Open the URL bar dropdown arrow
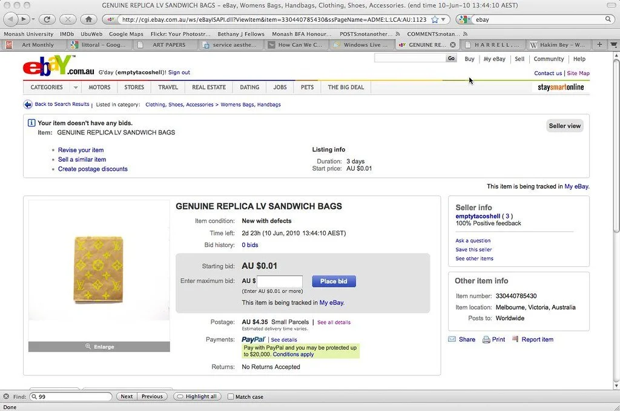The image size is (620, 411). click(443, 19)
